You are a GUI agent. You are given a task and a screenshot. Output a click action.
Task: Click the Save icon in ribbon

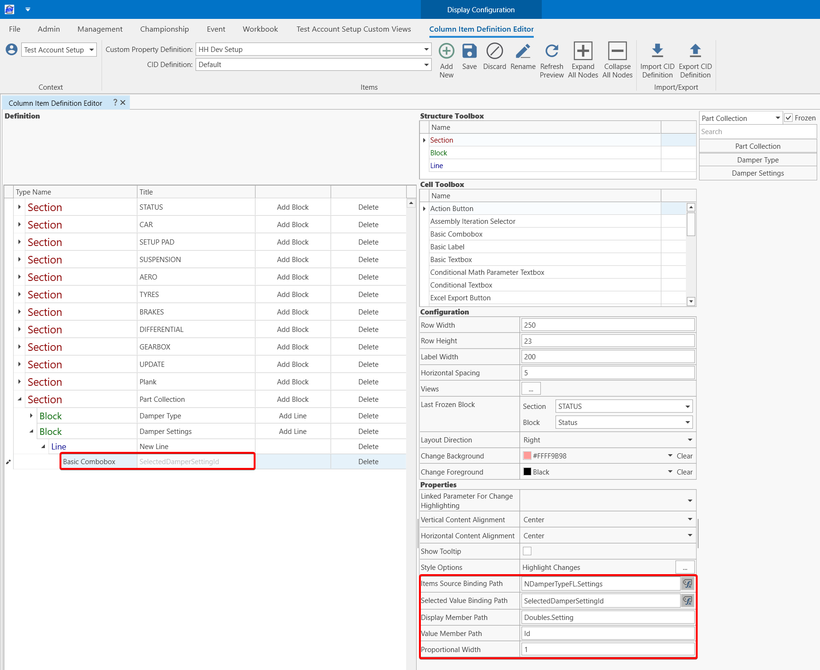click(469, 51)
